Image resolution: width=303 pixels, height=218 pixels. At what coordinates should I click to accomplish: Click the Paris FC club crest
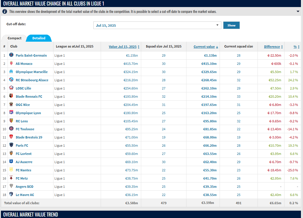(x=11, y=145)
